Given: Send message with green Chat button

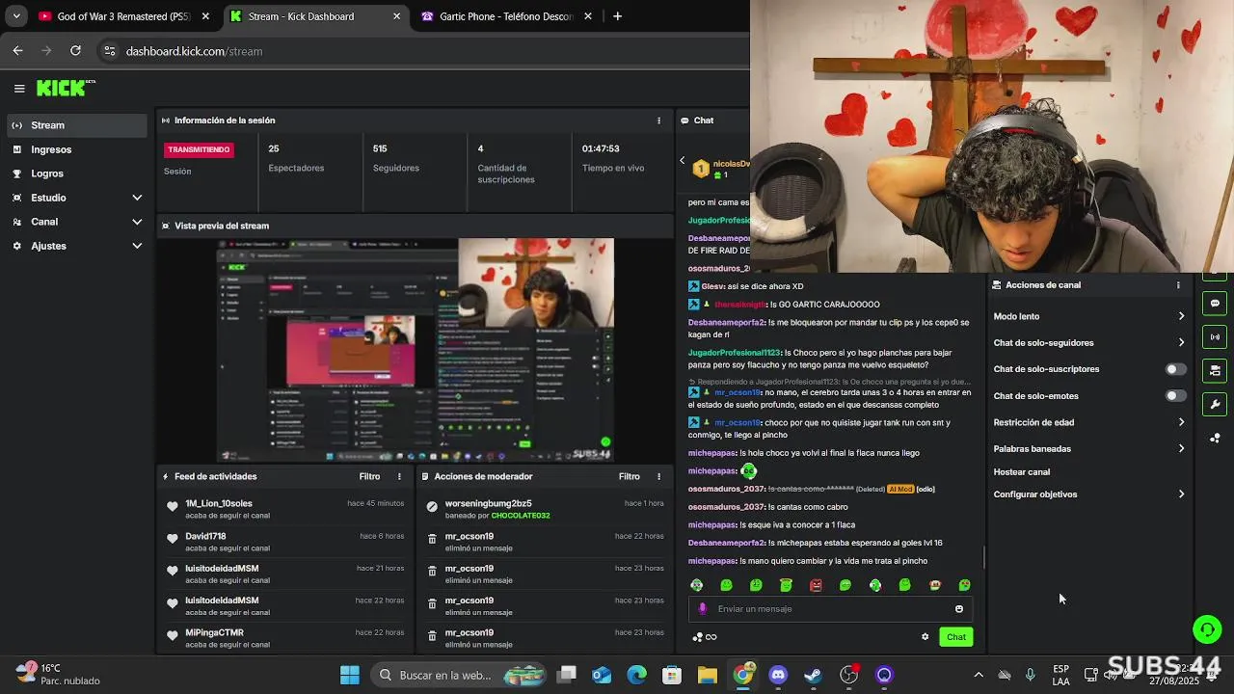Looking at the screenshot, I should click(x=956, y=637).
